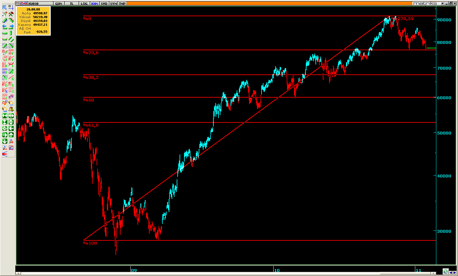Screen dimensions: 458x276
Task: Select the arrow pointer tool
Action: [x=4, y=8]
